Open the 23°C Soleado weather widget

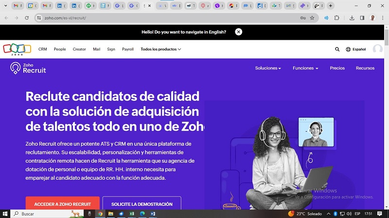305,214
